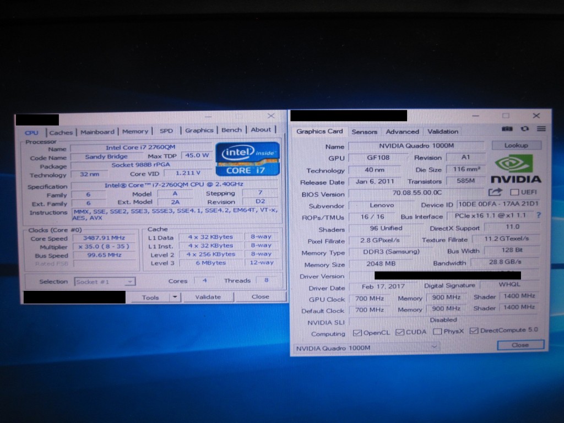Toggle the CUDA checkbox
This screenshot has width=564, height=423.
click(400, 332)
